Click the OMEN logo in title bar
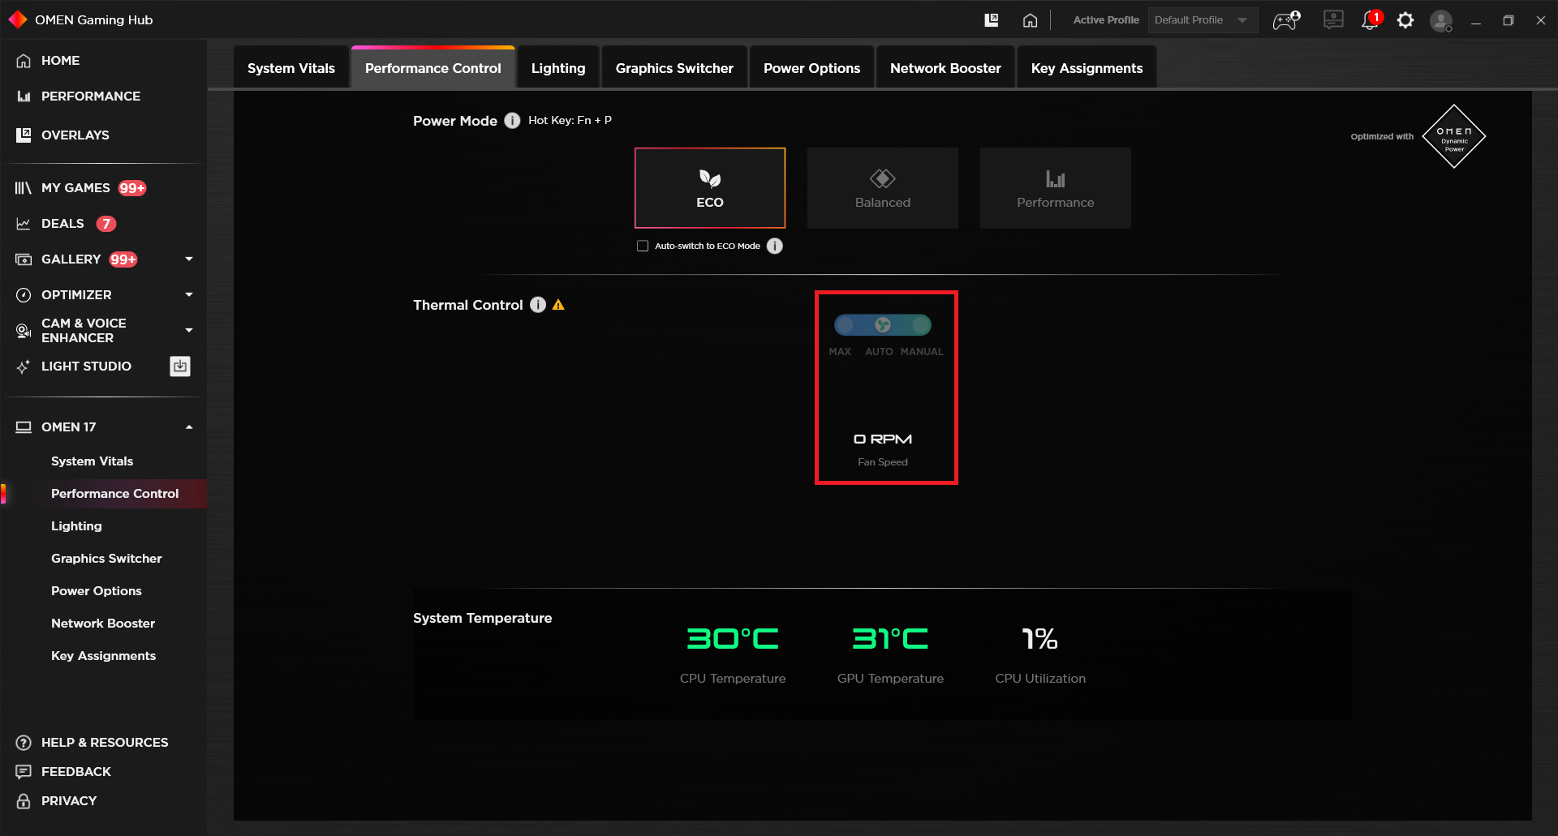The height and width of the screenshot is (836, 1558). (17, 19)
